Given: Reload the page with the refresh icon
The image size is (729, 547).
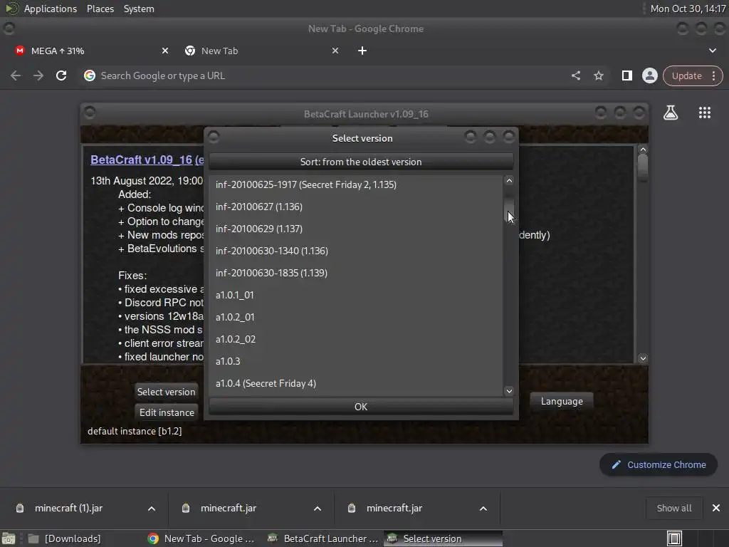Looking at the screenshot, I should click(61, 75).
